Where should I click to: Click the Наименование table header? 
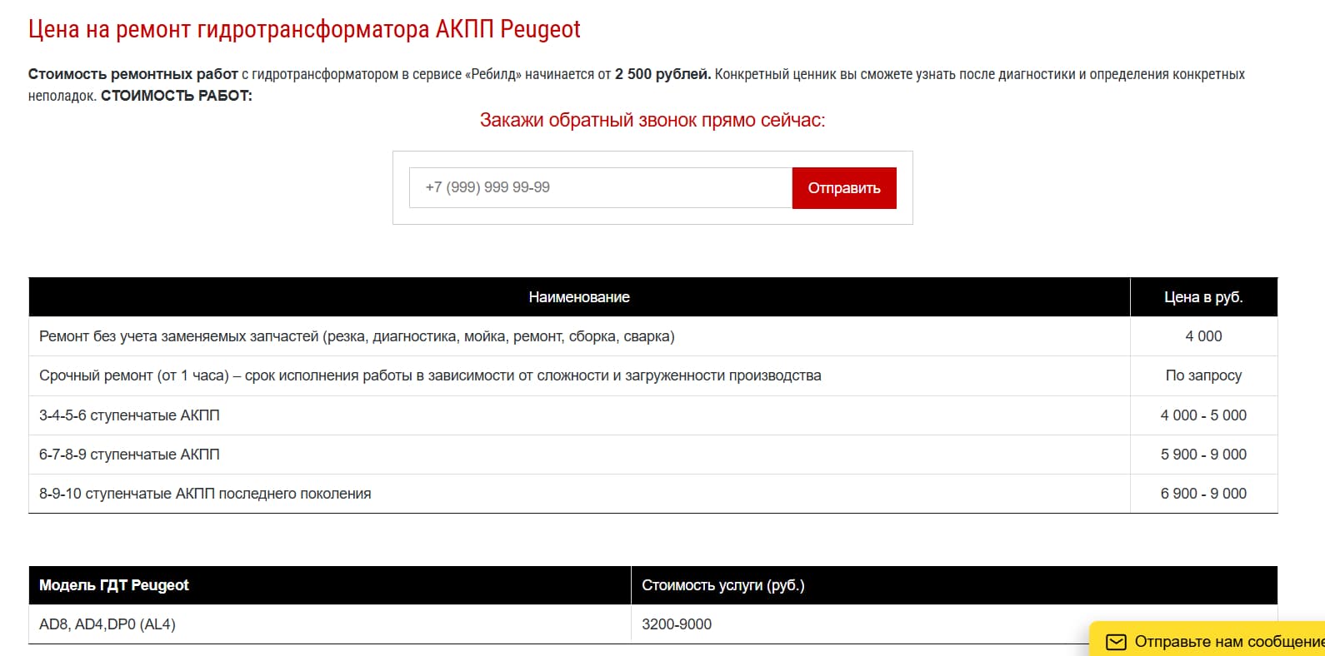tap(579, 297)
